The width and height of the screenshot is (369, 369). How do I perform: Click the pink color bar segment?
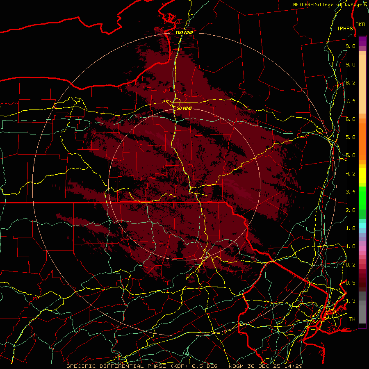pyautogui.click(x=362, y=248)
